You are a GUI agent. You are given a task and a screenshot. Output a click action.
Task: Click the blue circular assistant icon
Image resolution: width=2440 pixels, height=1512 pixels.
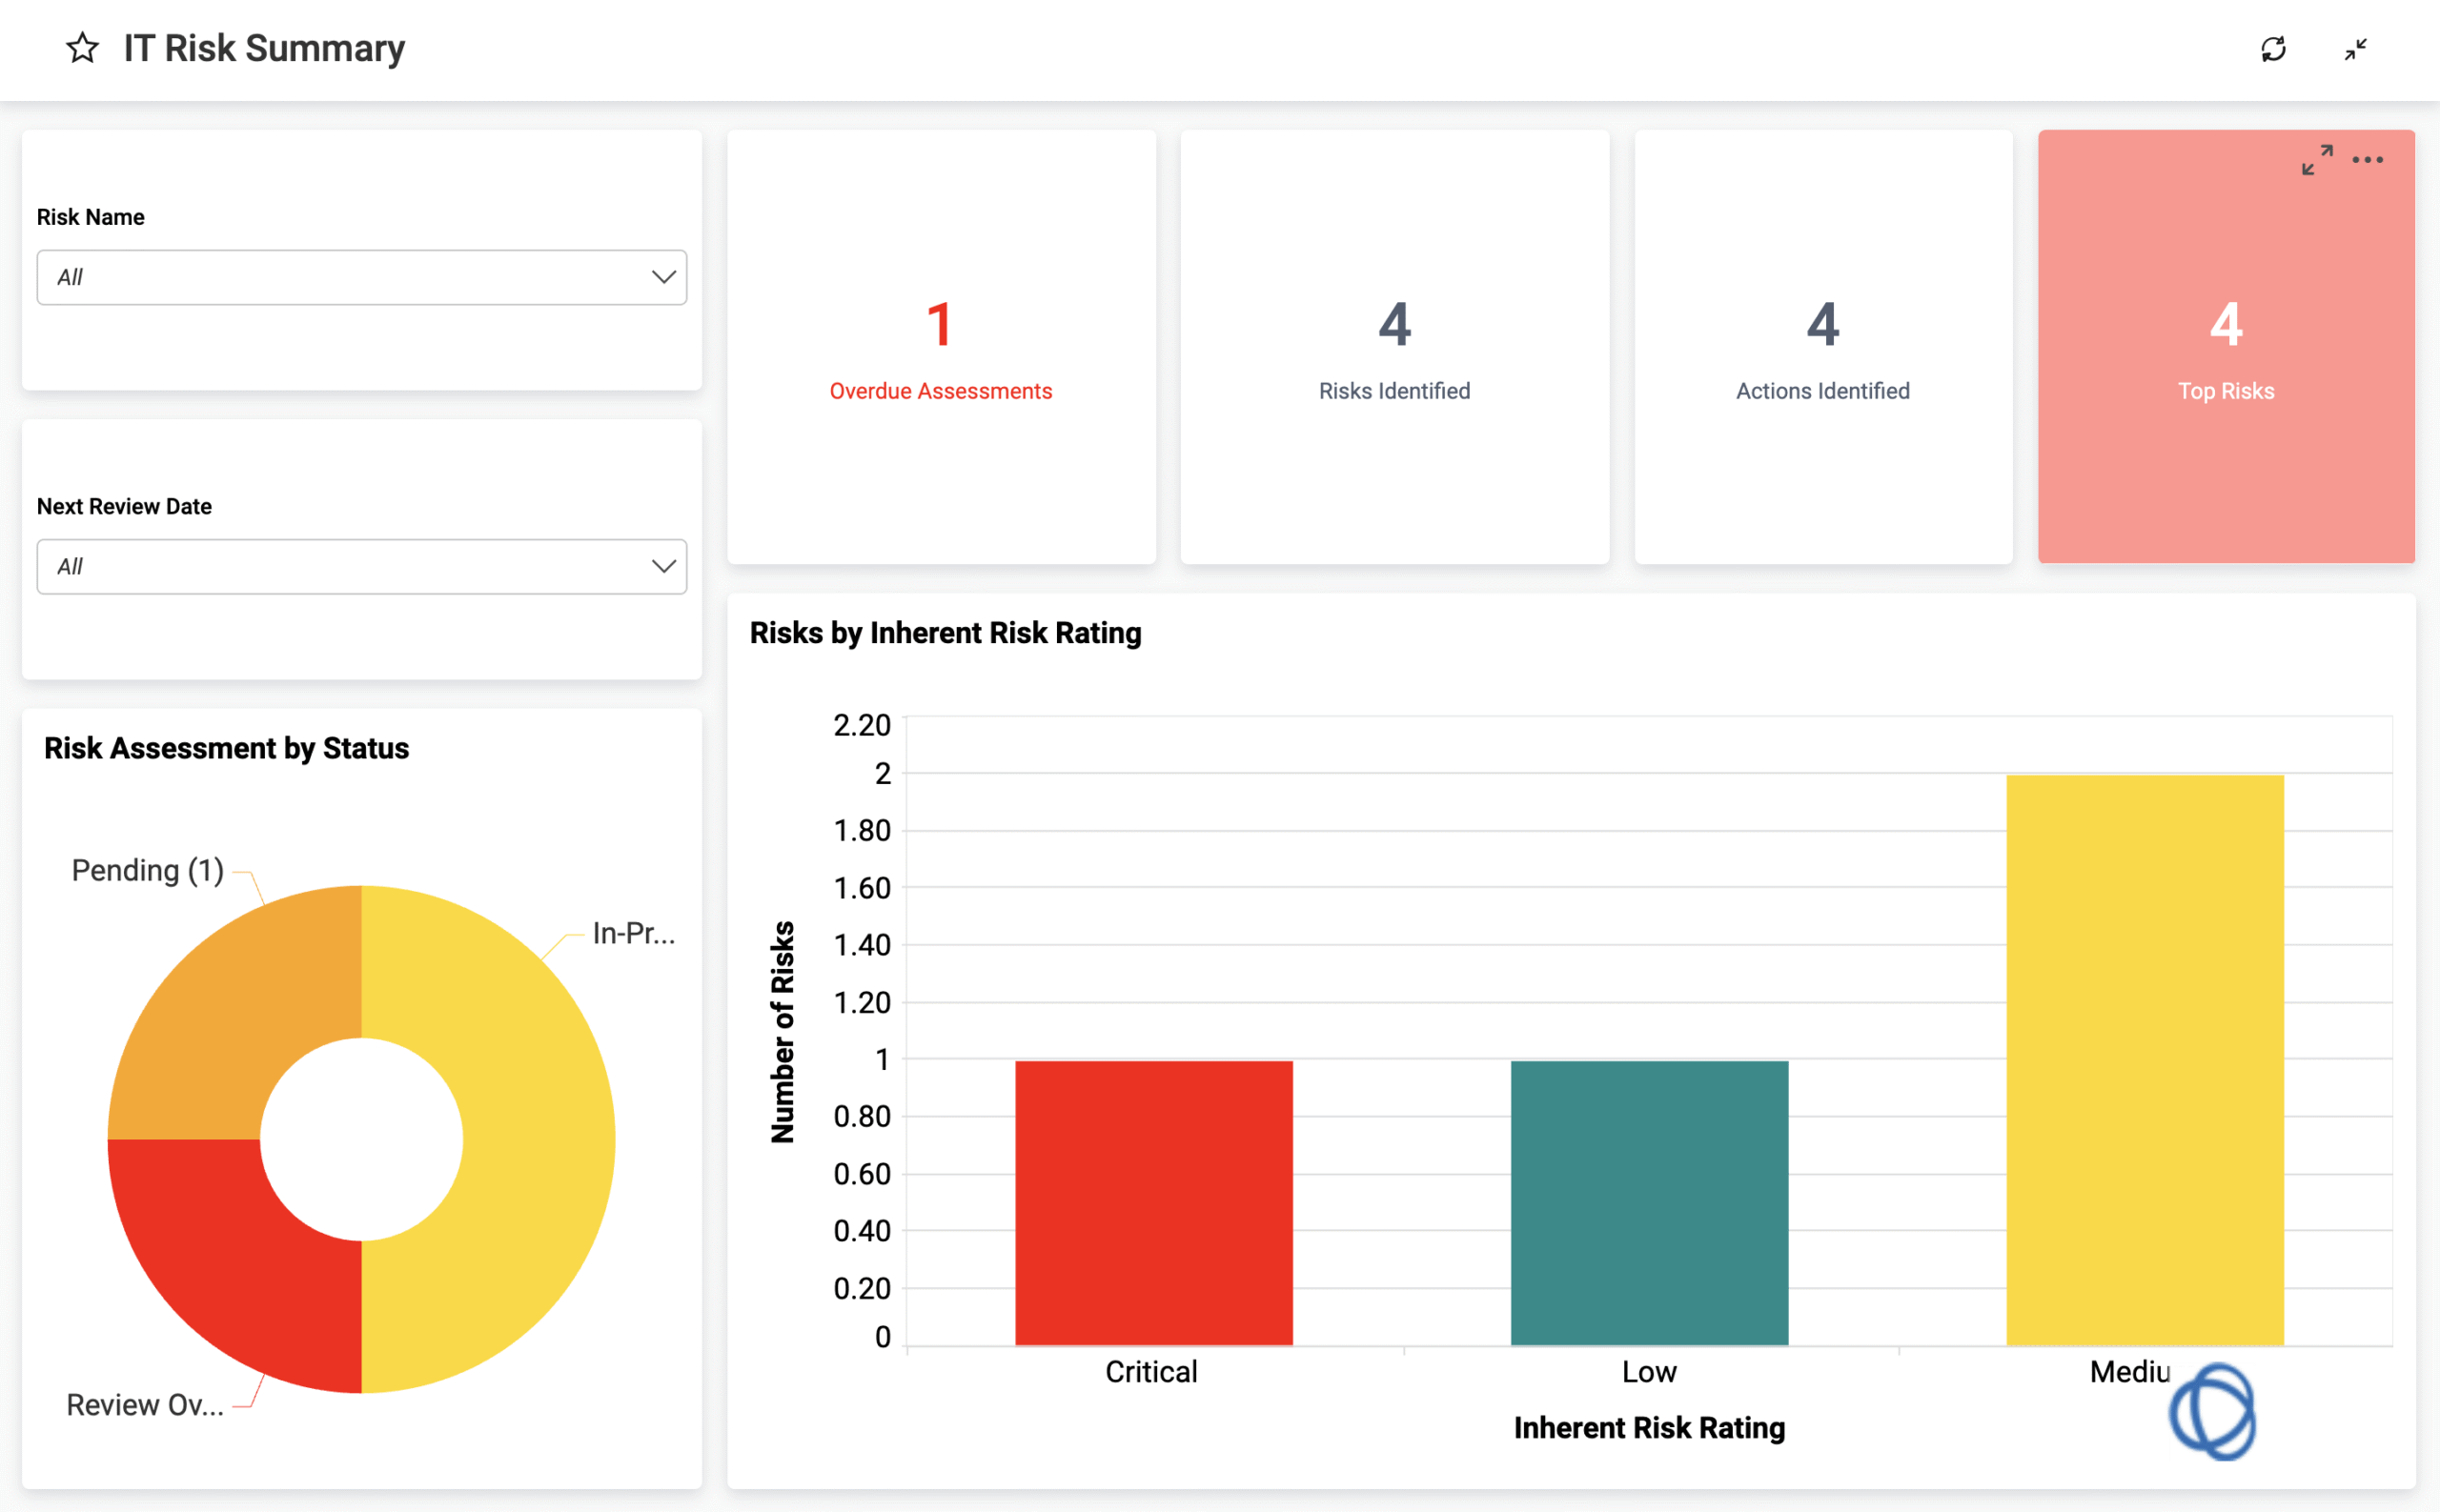point(2212,1411)
